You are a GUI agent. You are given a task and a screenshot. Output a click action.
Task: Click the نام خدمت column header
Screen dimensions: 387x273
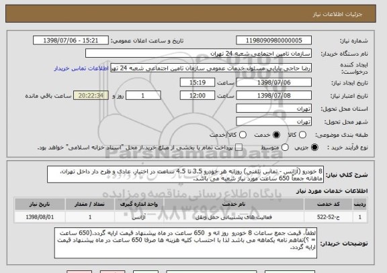234,204
